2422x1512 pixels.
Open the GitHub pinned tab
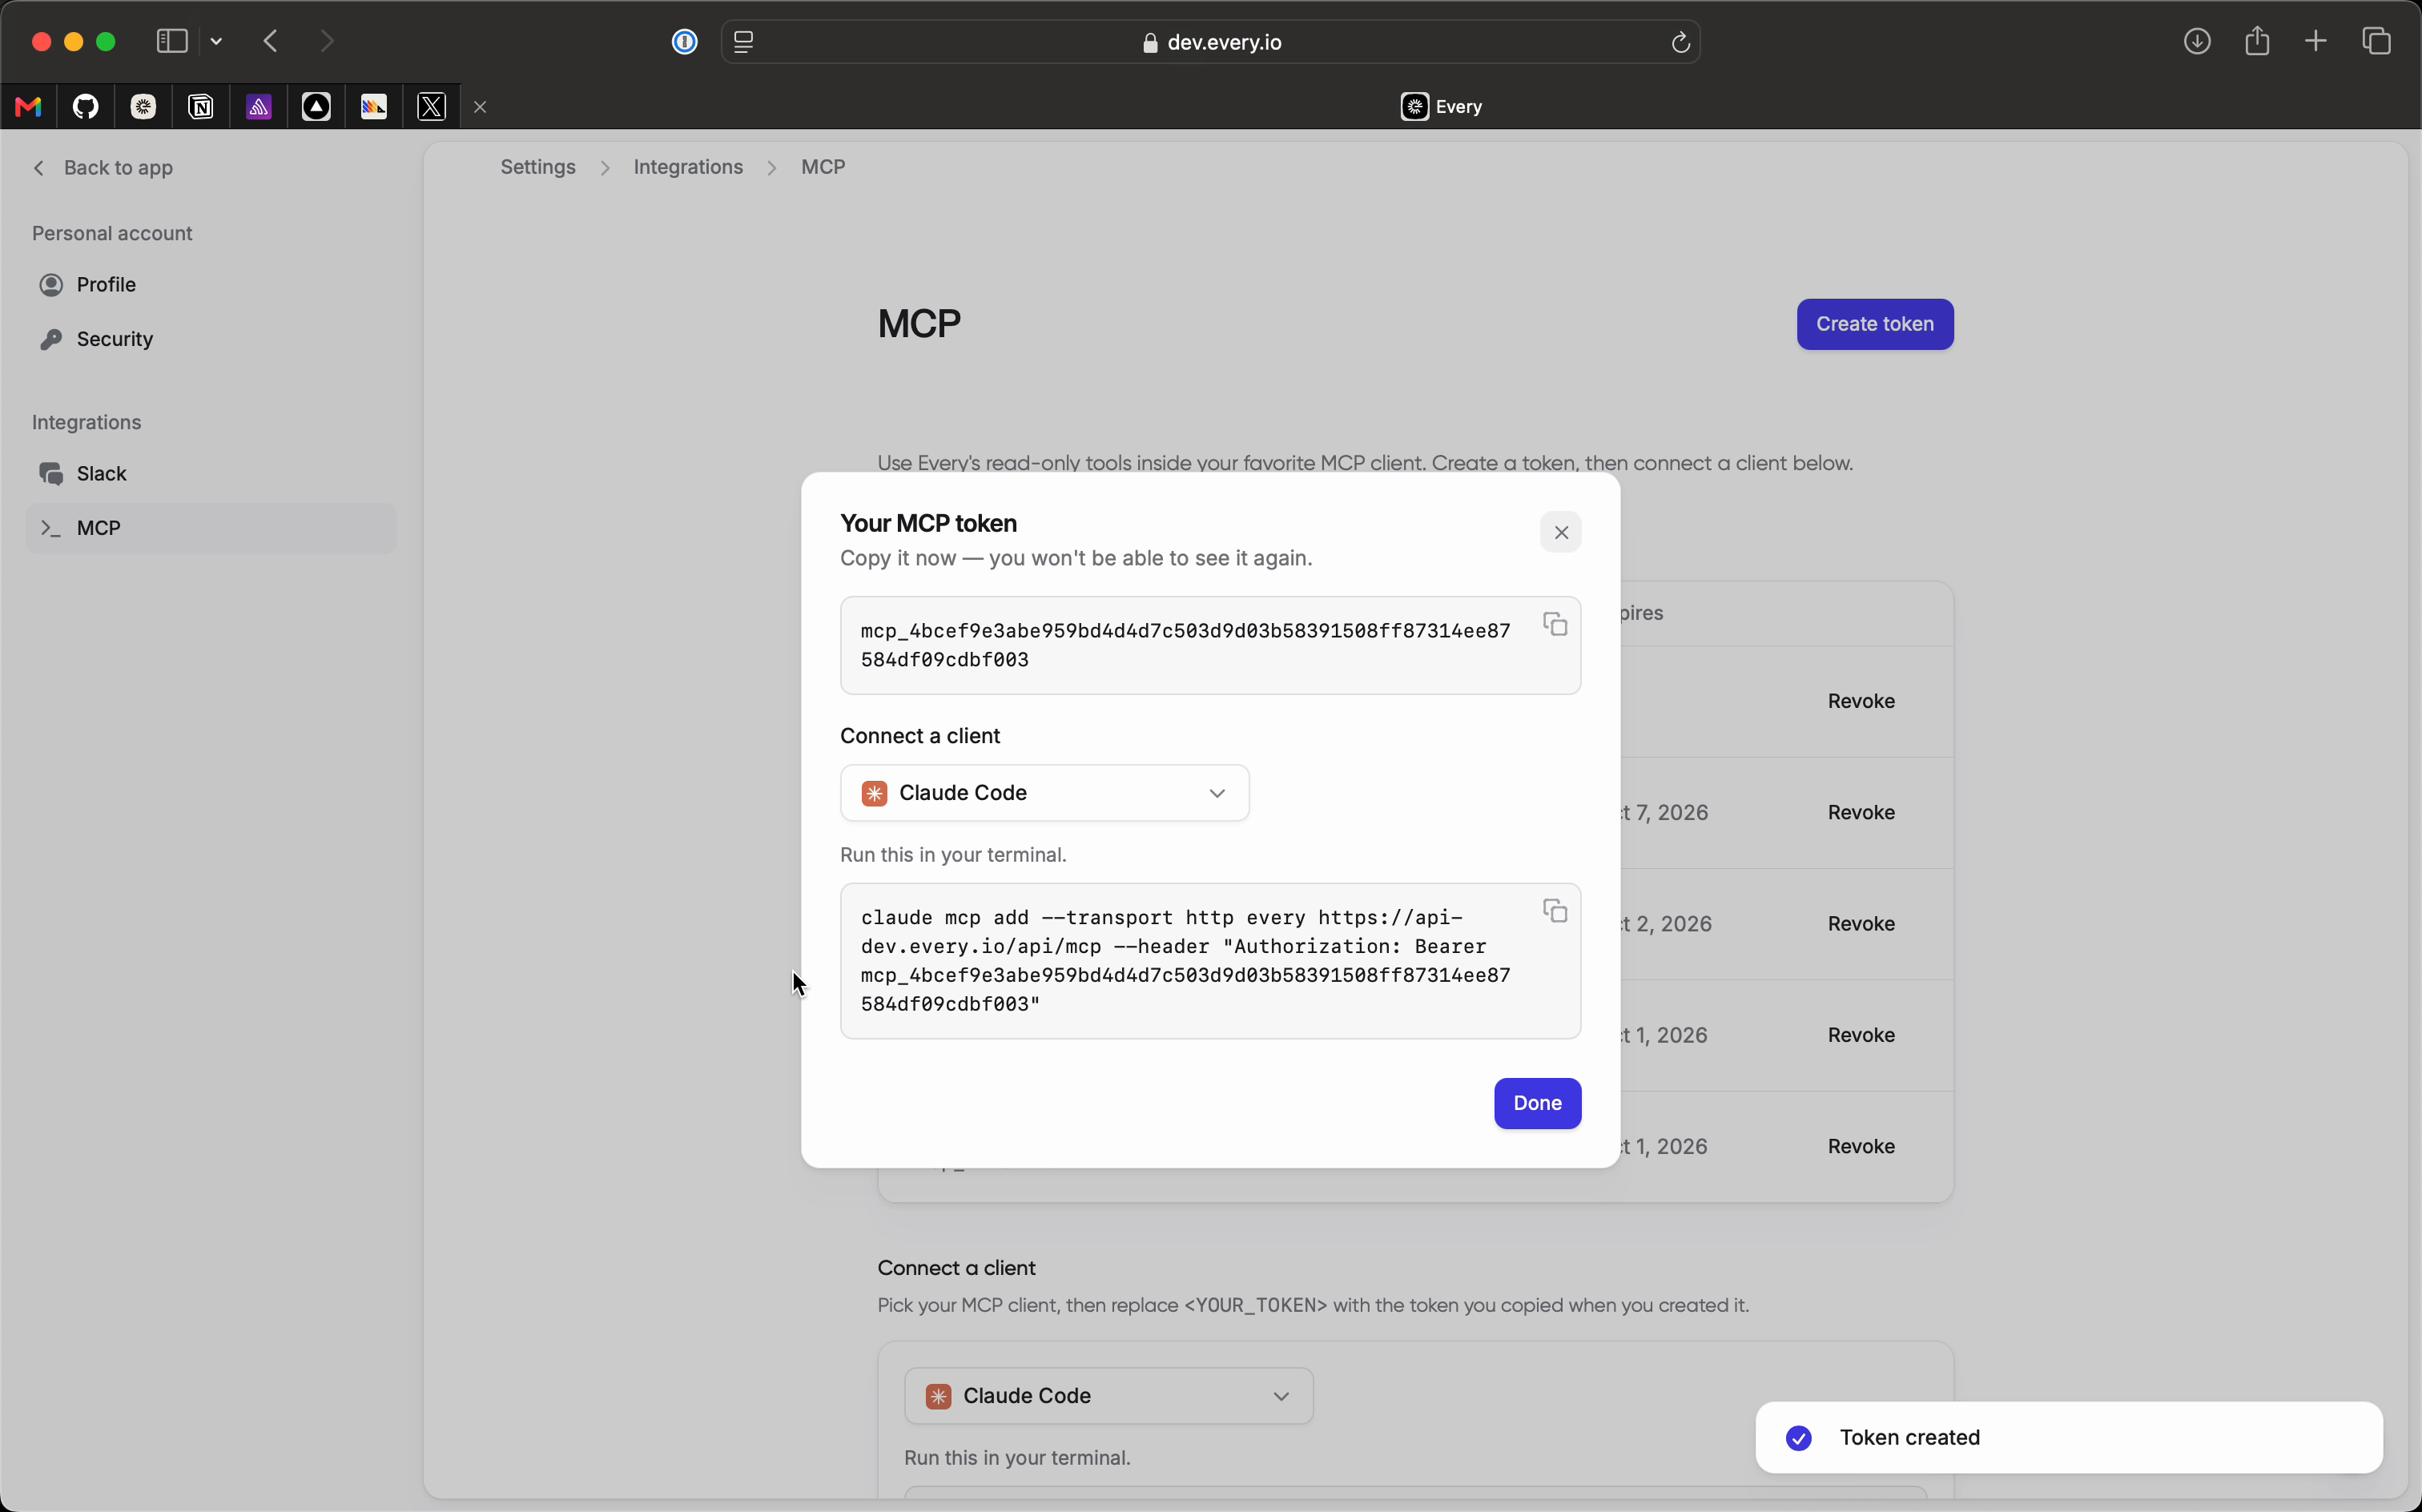tap(86, 107)
